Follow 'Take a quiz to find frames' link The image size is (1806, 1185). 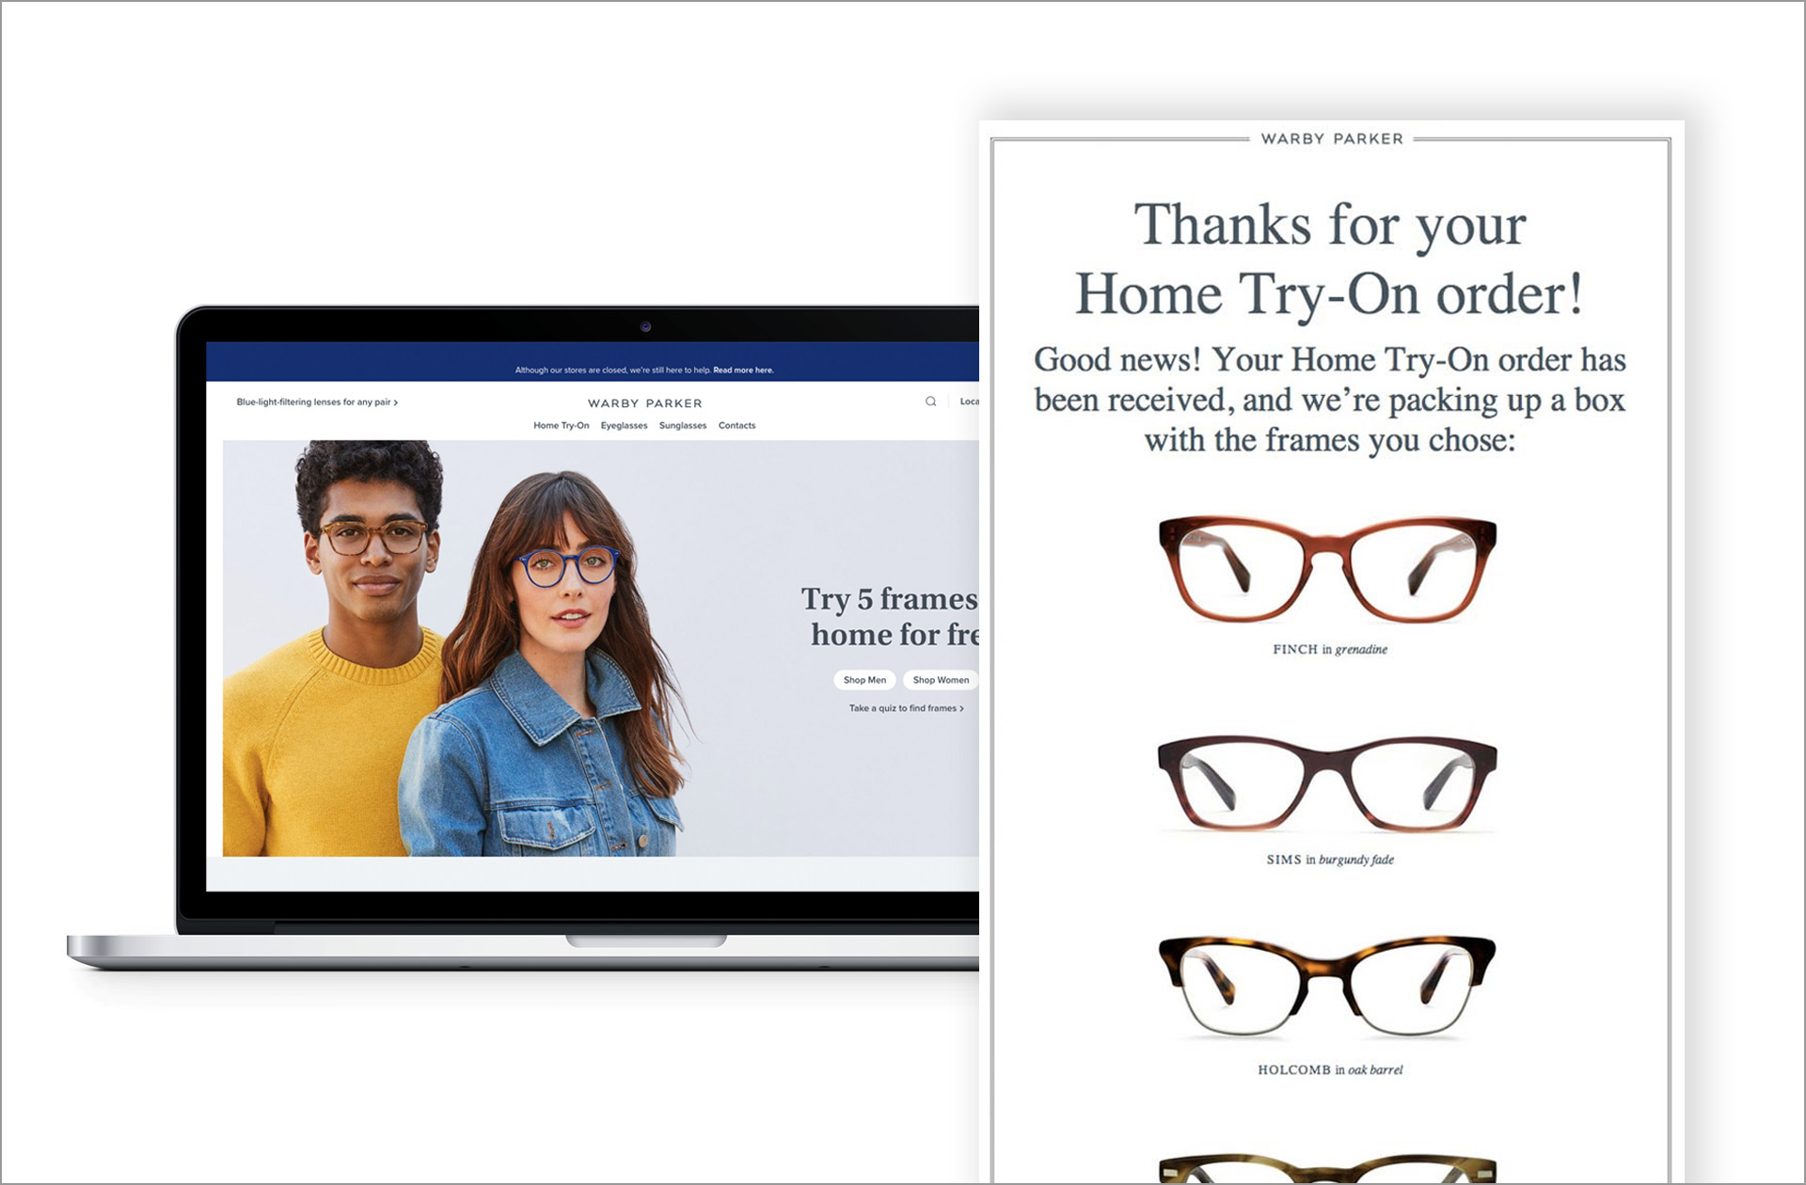(907, 708)
